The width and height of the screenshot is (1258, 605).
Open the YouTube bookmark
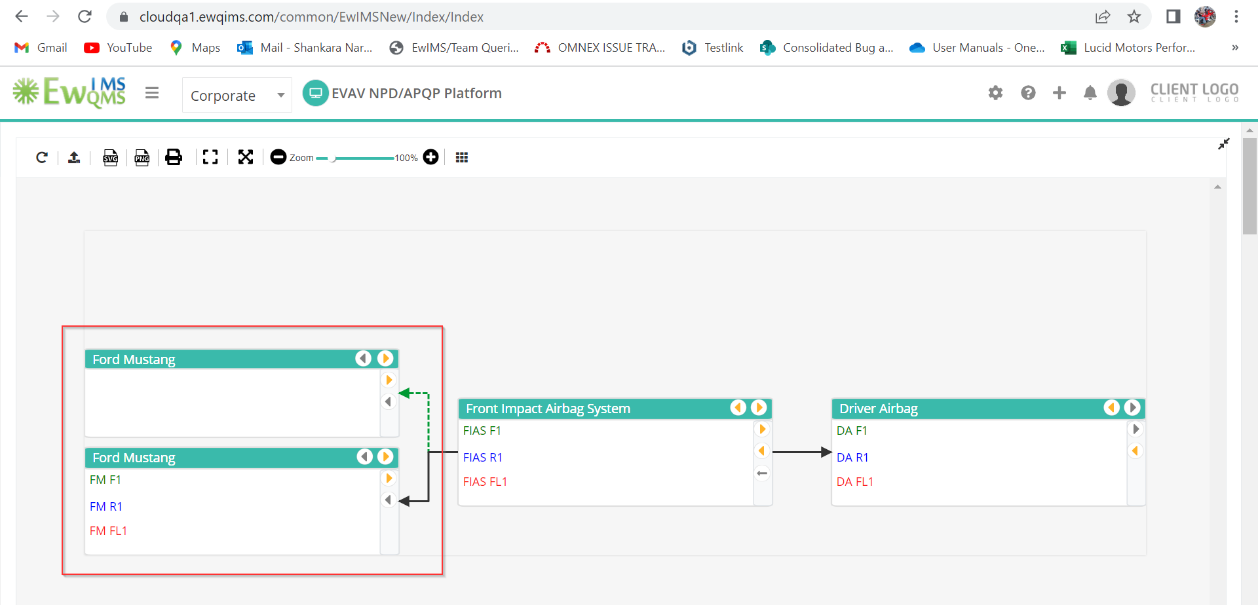coord(119,48)
